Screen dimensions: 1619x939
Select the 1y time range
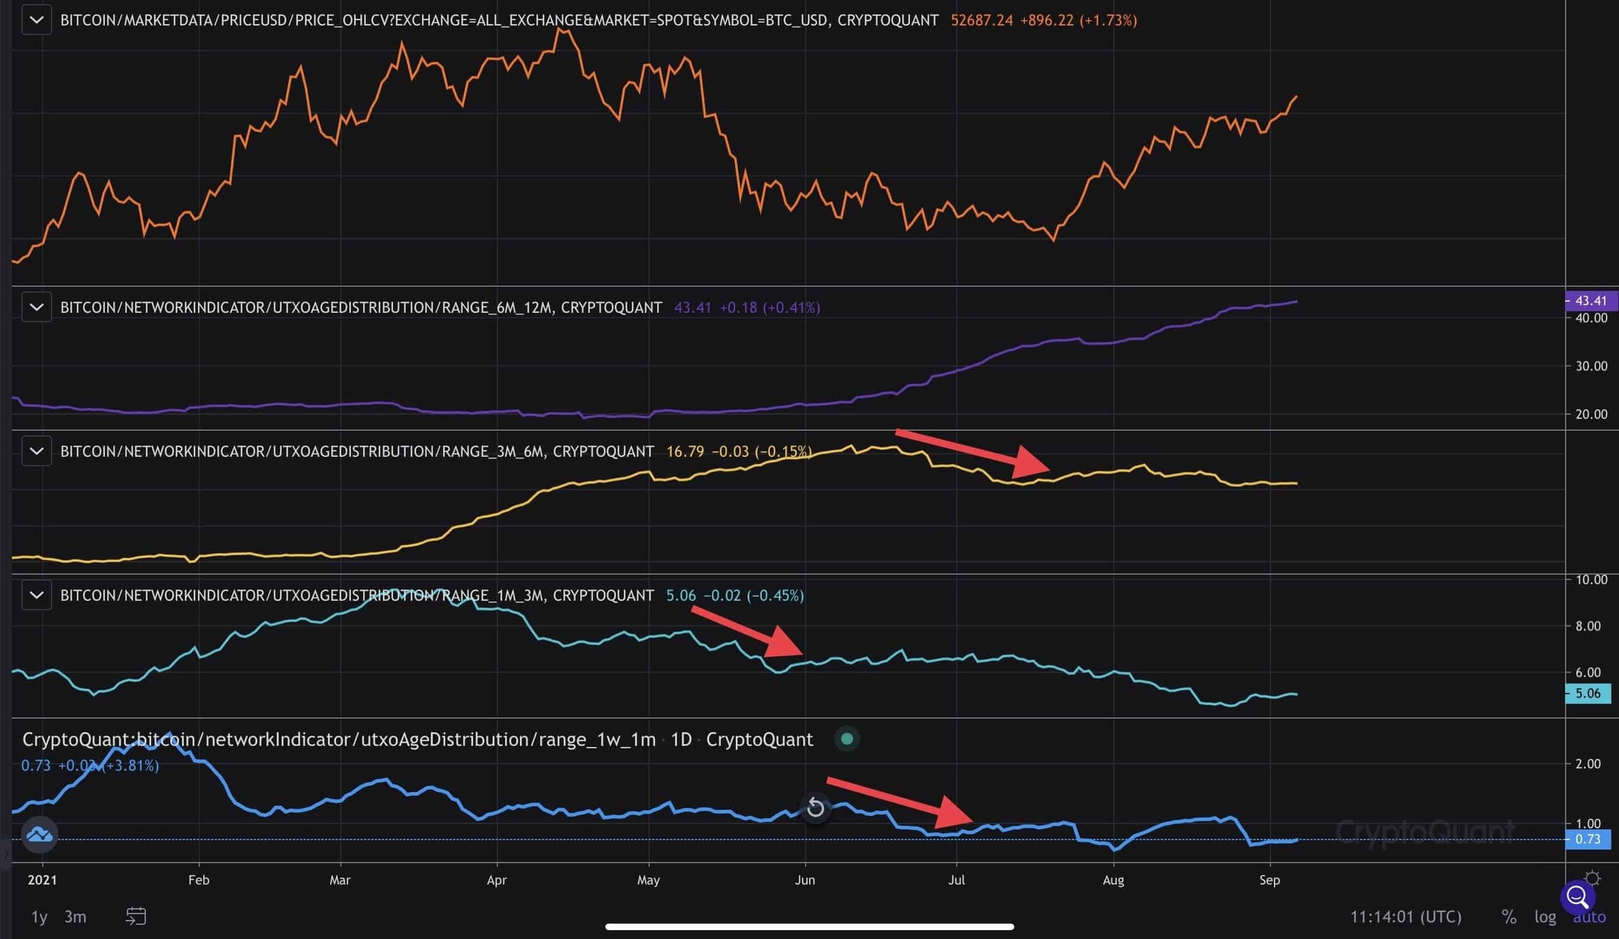click(x=39, y=916)
